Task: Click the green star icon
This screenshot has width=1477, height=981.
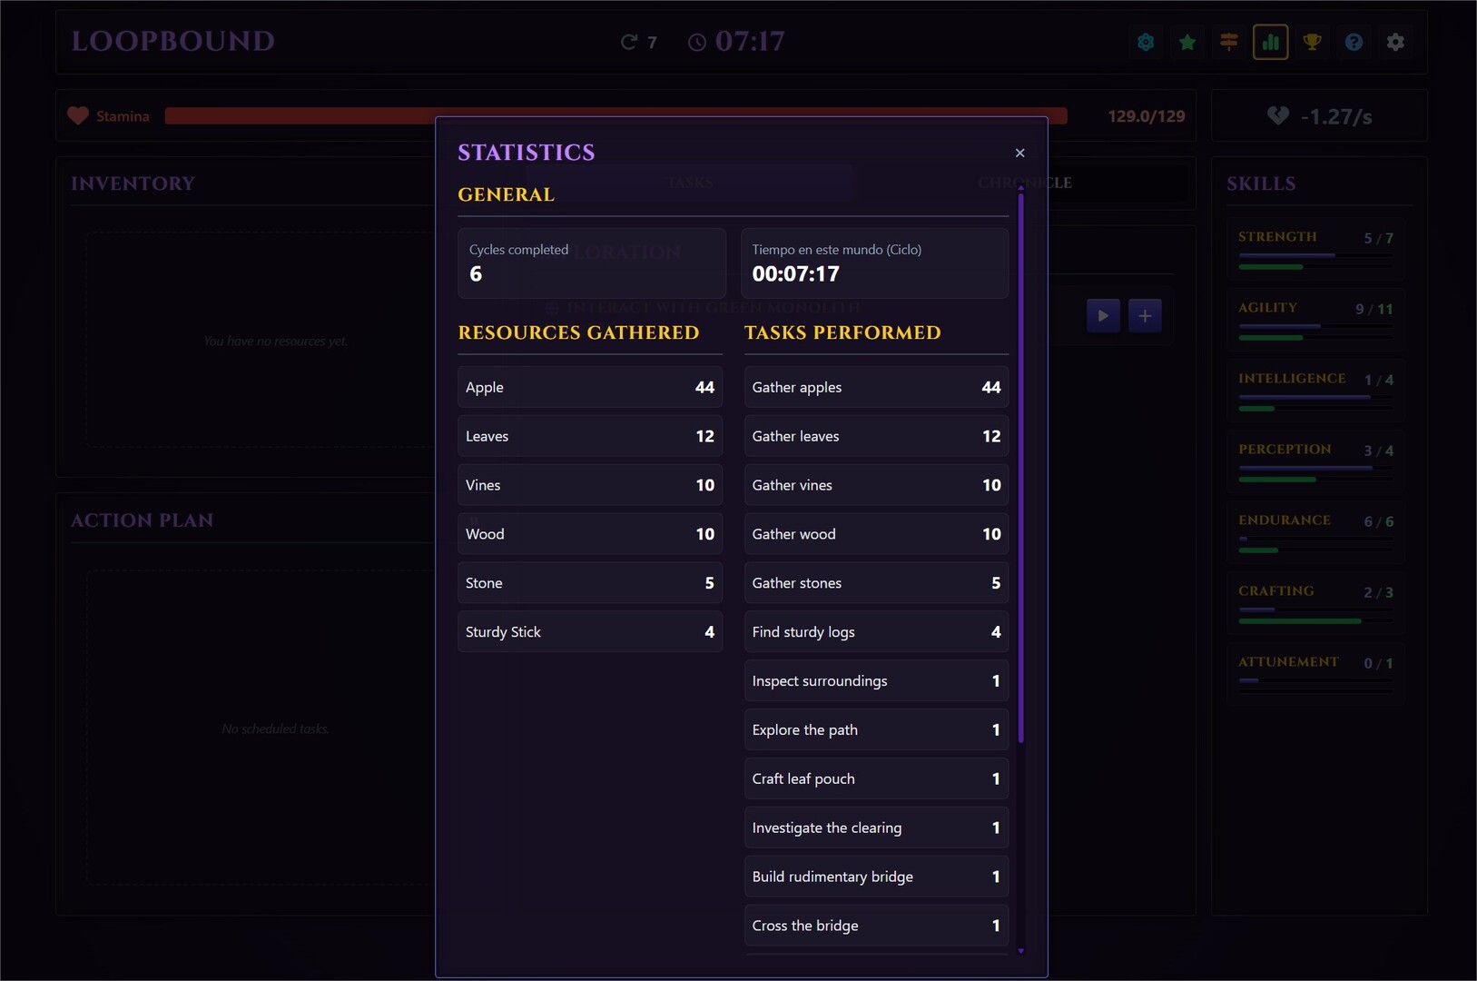Action: tap(1187, 42)
